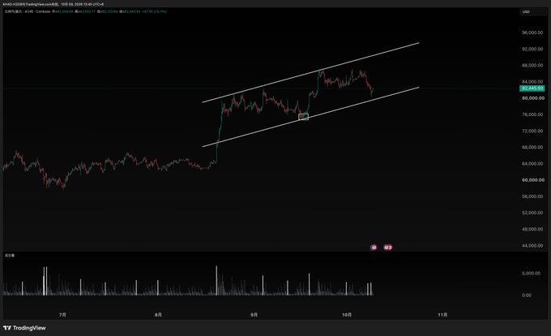This screenshot has height=336, width=551.
Task: Click the 0.00 volume axis label
Action: click(x=527, y=295)
